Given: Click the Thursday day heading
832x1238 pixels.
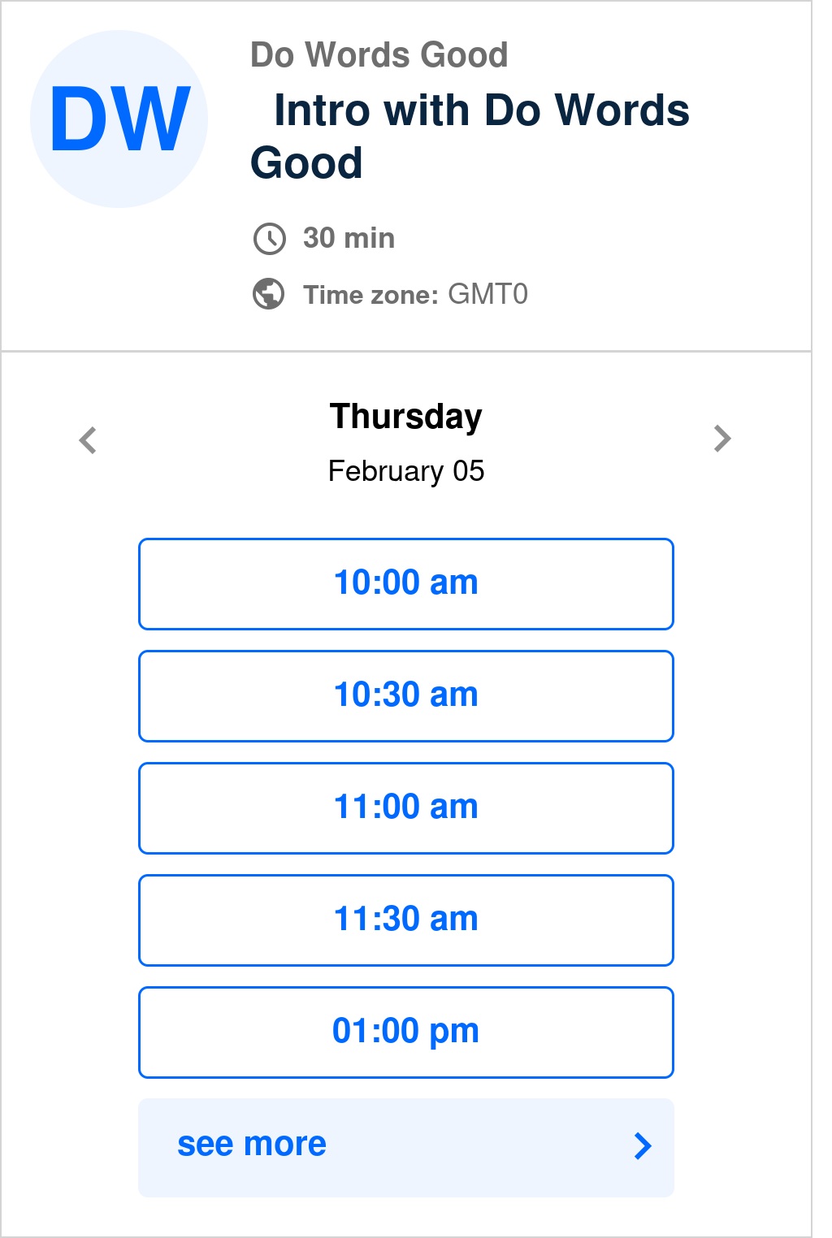Looking at the screenshot, I should click(x=405, y=417).
